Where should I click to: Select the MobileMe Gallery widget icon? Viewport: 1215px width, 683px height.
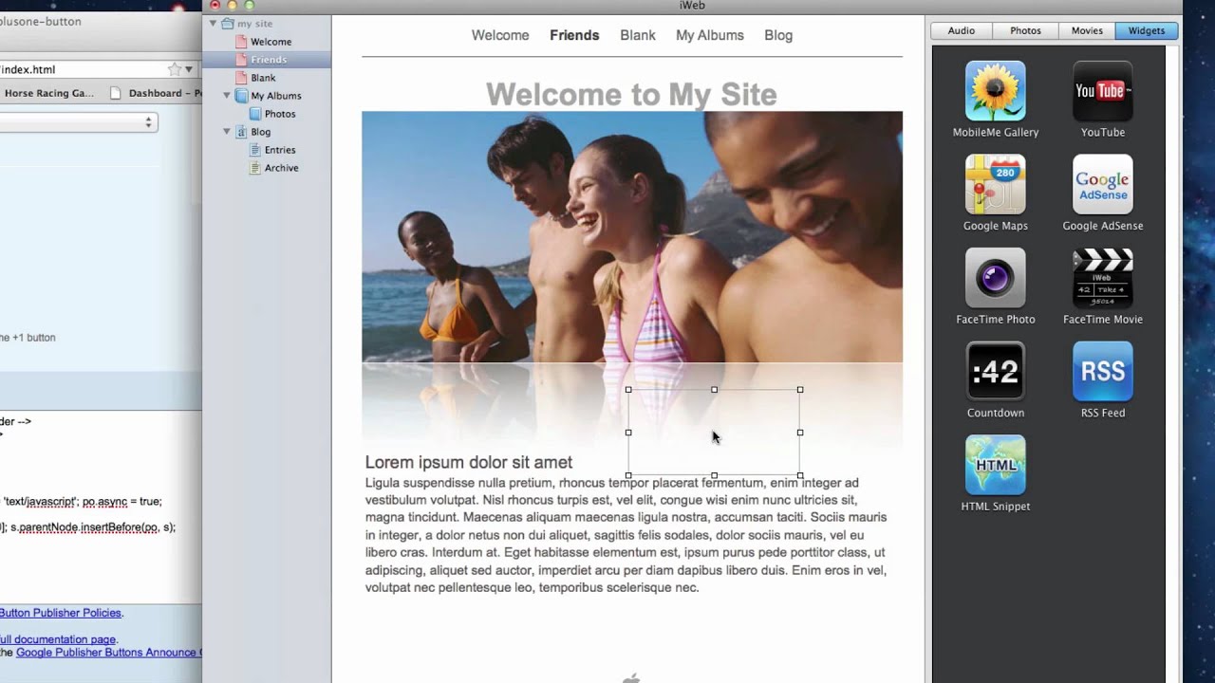coord(995,91)
